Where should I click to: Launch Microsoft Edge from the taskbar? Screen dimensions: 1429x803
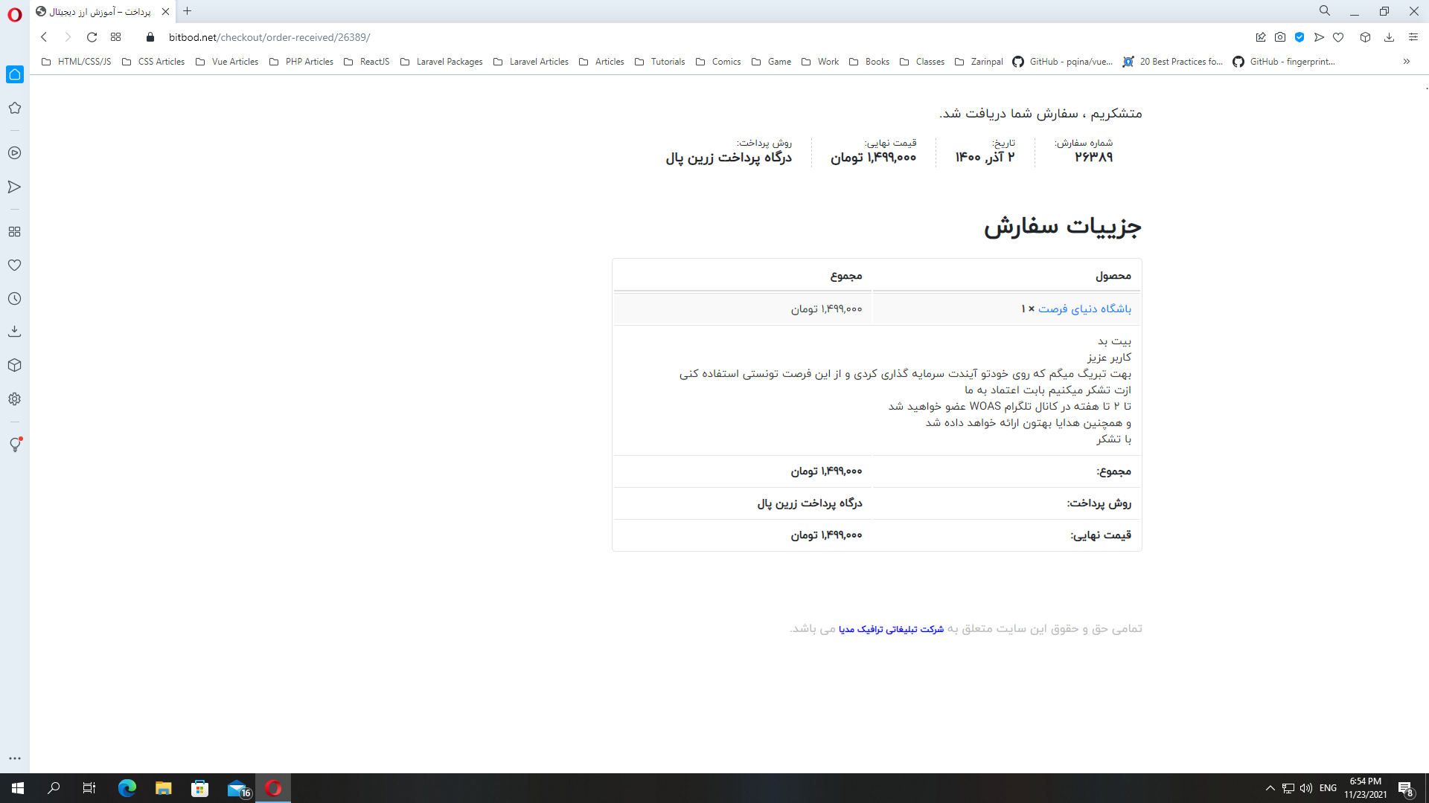[127, 788]
